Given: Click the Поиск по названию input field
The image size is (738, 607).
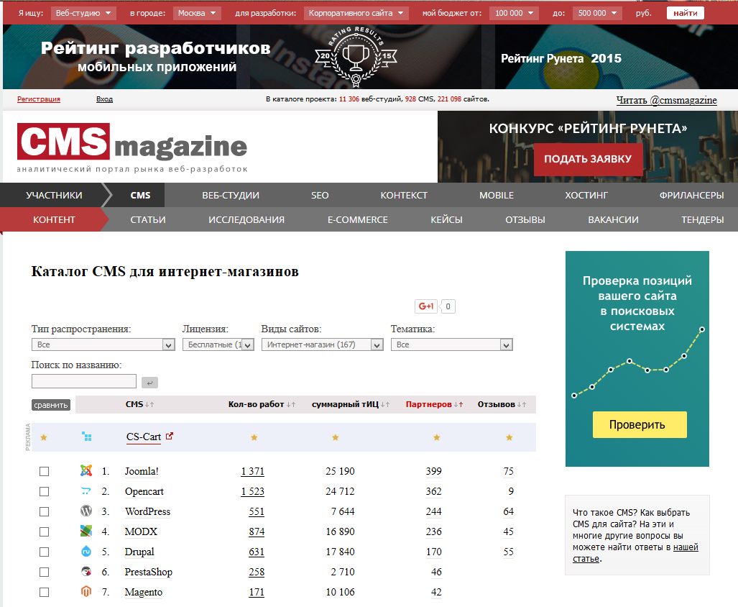Looking at the screenshot, I should pyautogui.click(x=84, y=381).
